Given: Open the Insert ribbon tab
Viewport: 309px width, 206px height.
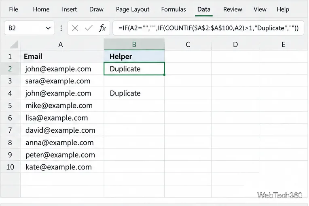Looking at the screenshot, I should click(x=69, y=9).
